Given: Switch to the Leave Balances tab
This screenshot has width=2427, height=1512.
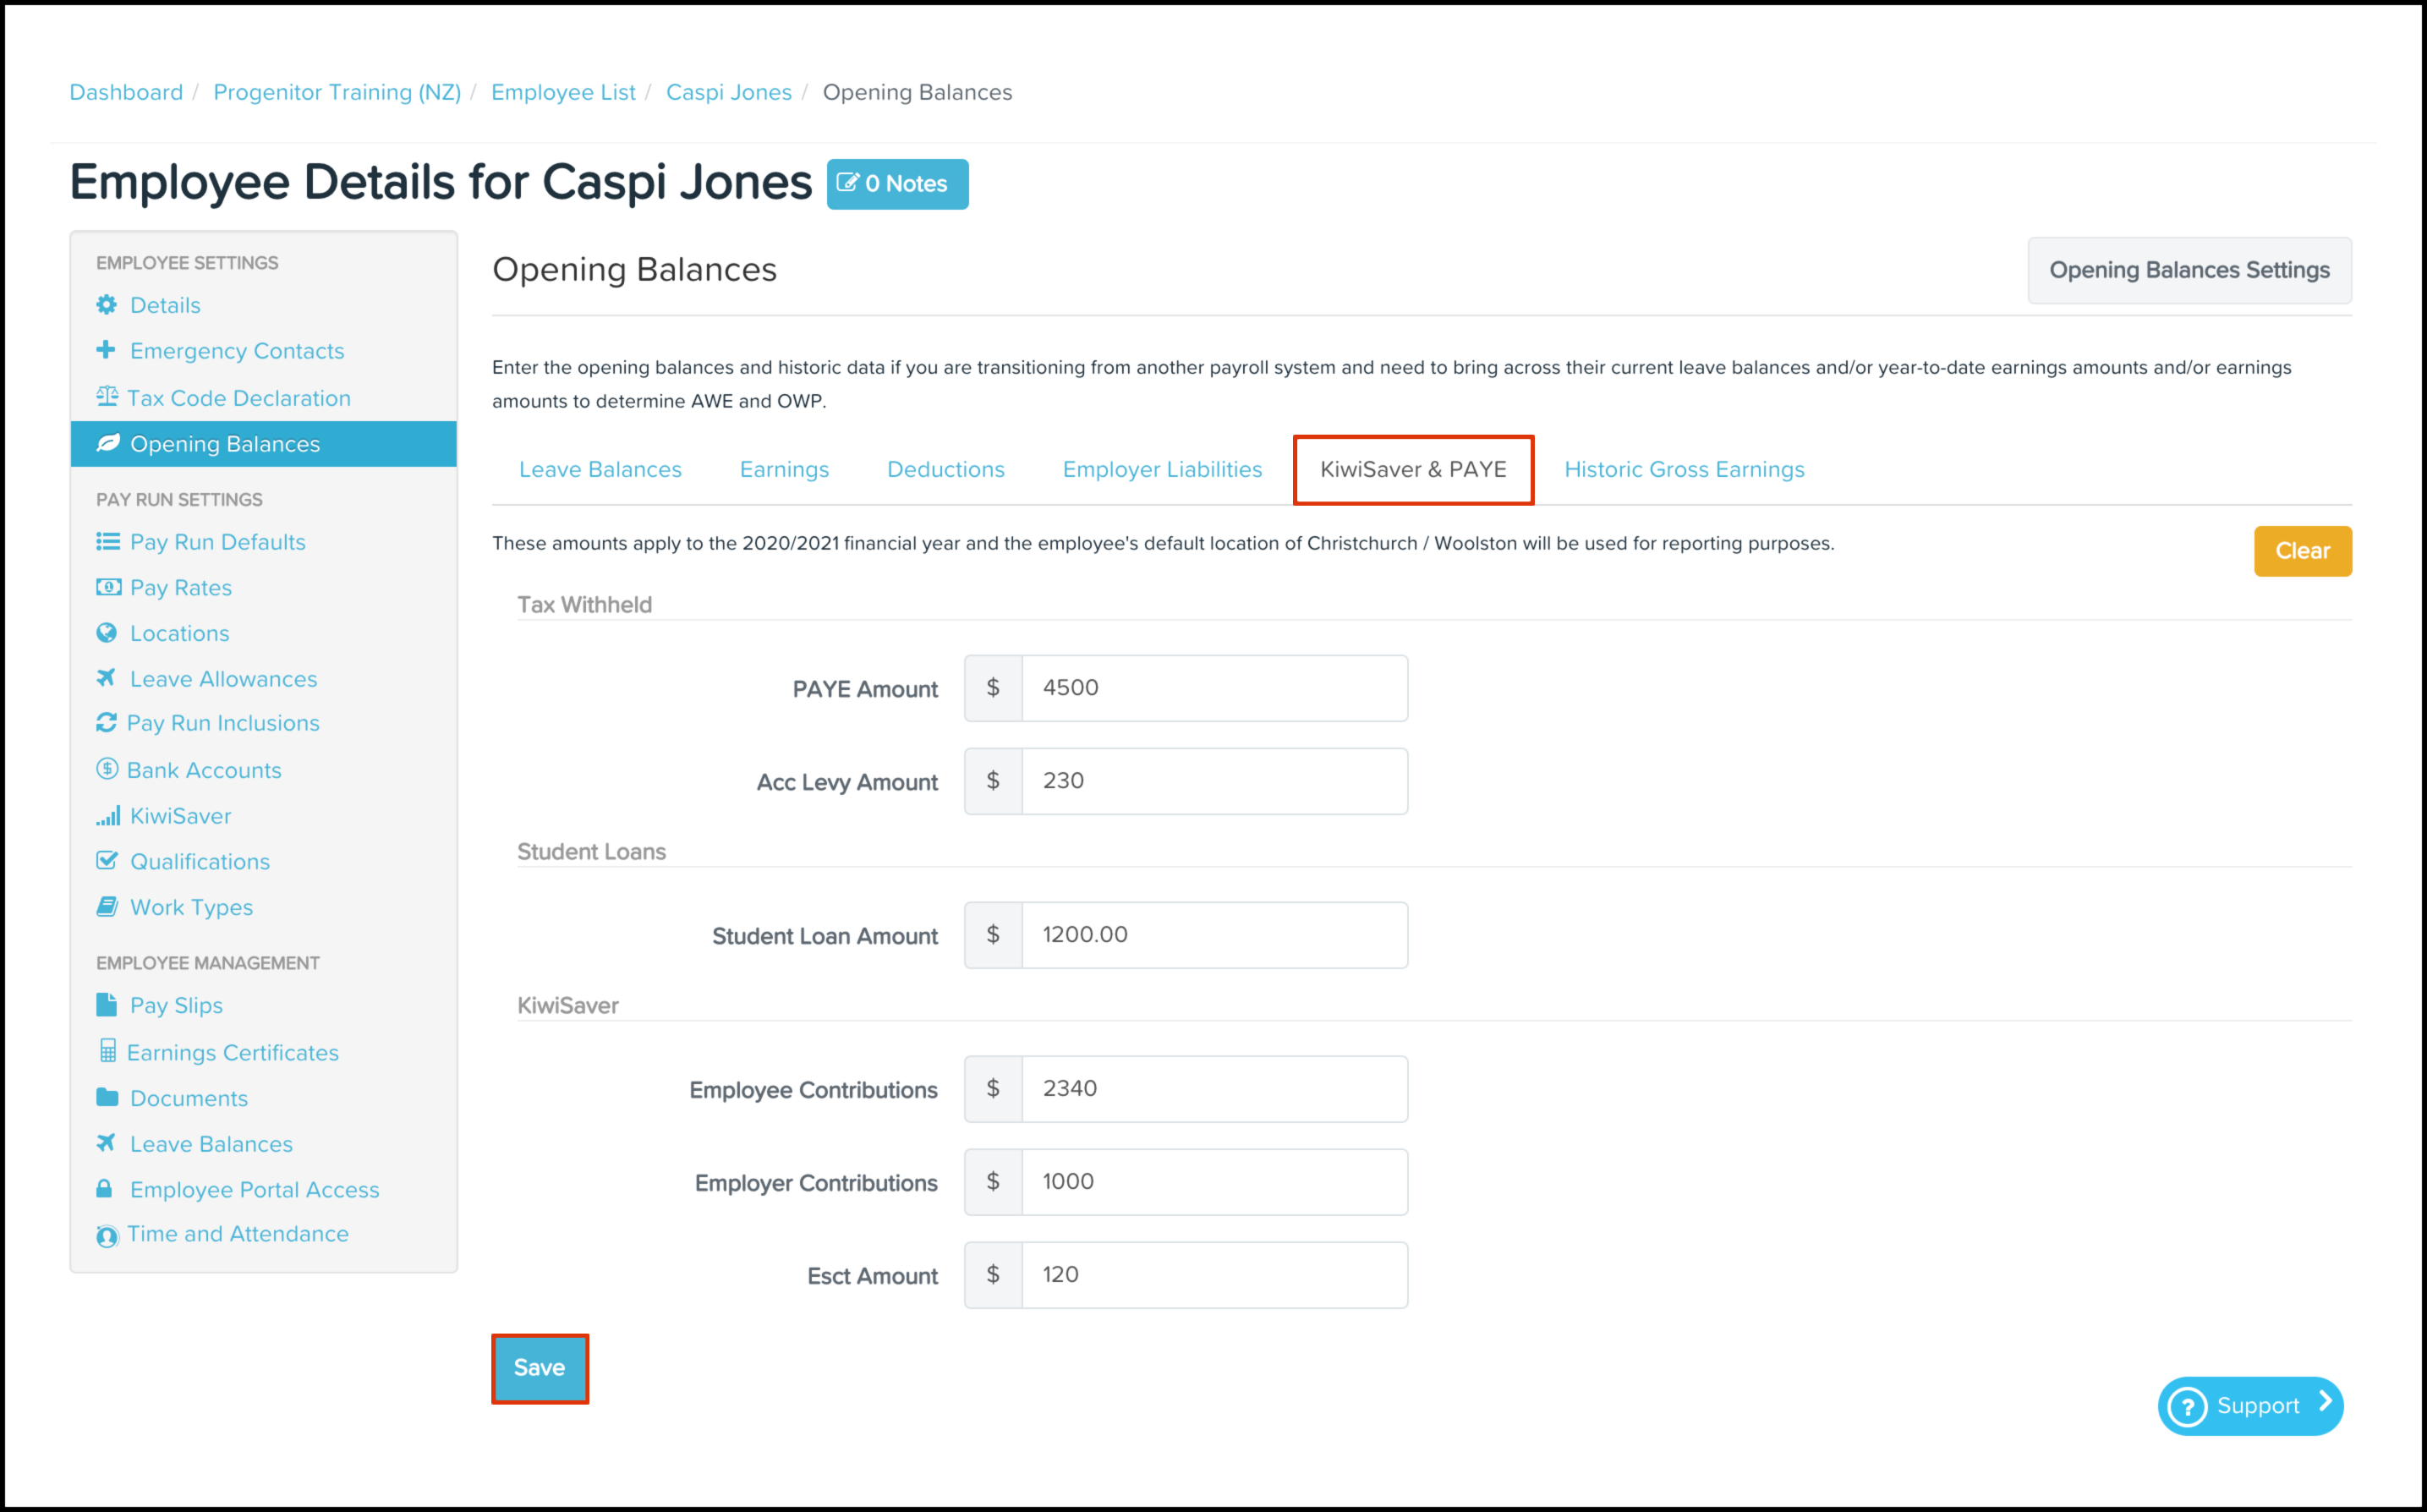Looking at the screenshot, I should point(600,469).
